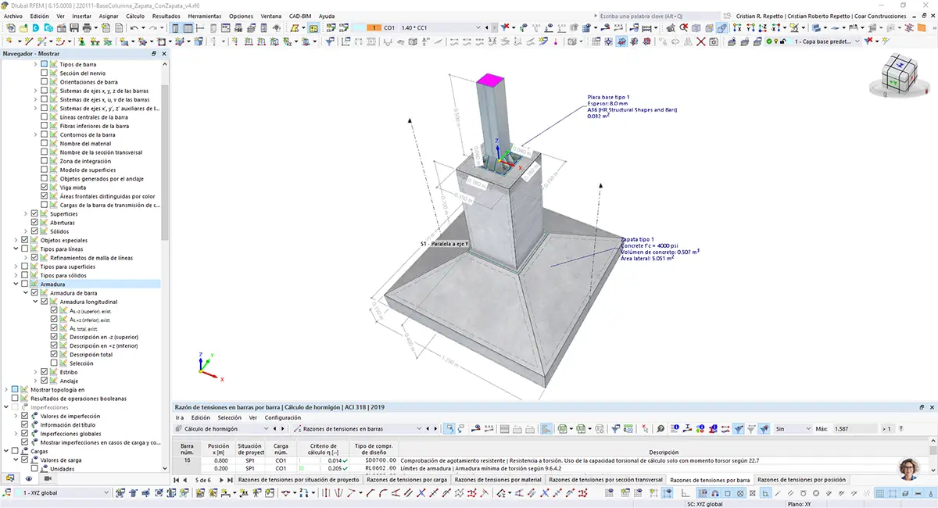Click the Undo arrow icon

coord(134,27)
